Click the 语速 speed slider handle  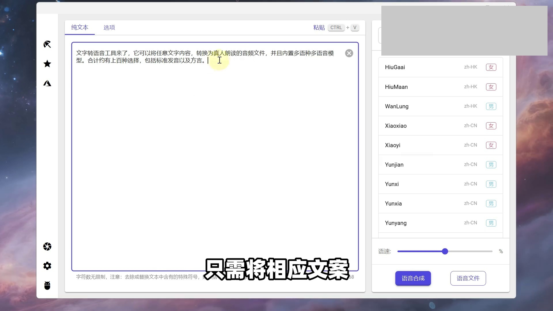click(445, 251)
